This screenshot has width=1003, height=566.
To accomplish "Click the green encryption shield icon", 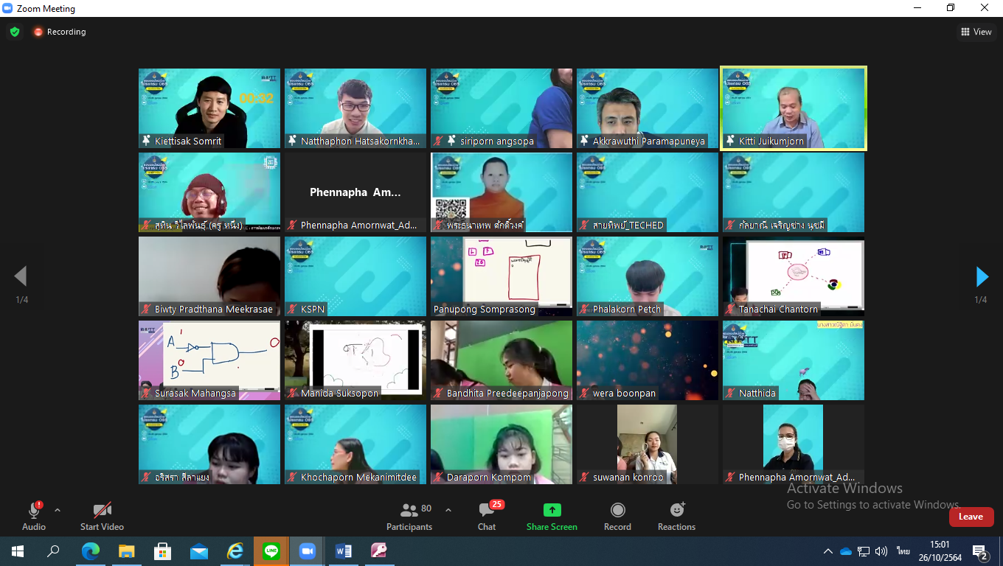I will coord(15,32).
